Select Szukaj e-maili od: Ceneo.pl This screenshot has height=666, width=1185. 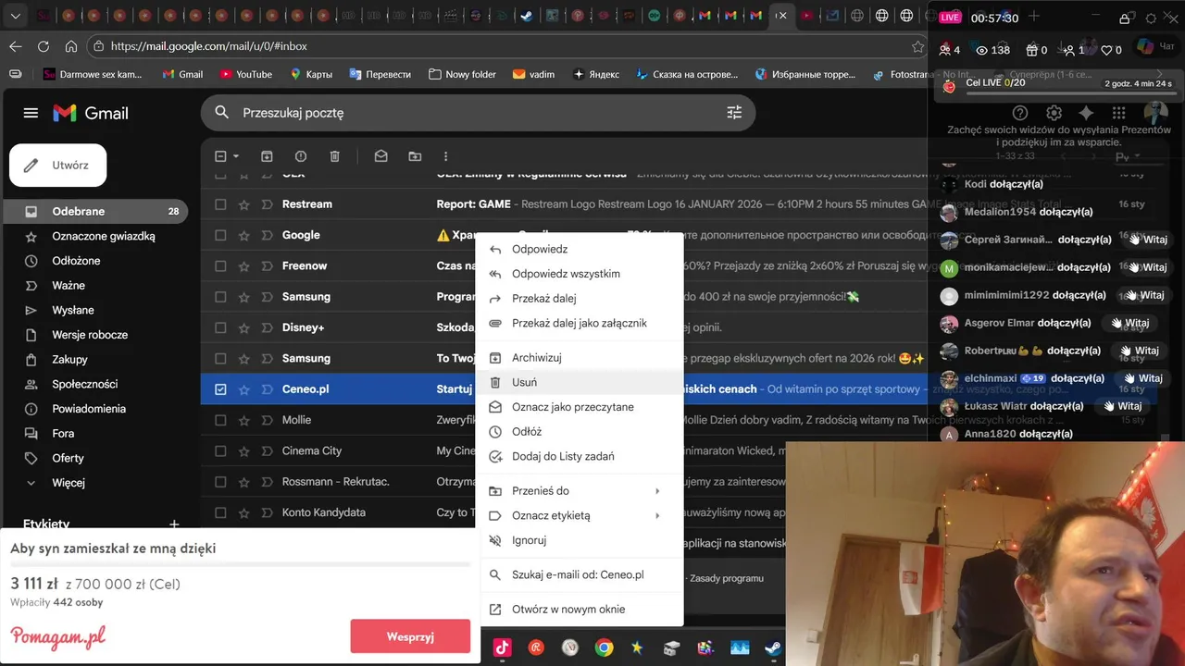point(580,574)
